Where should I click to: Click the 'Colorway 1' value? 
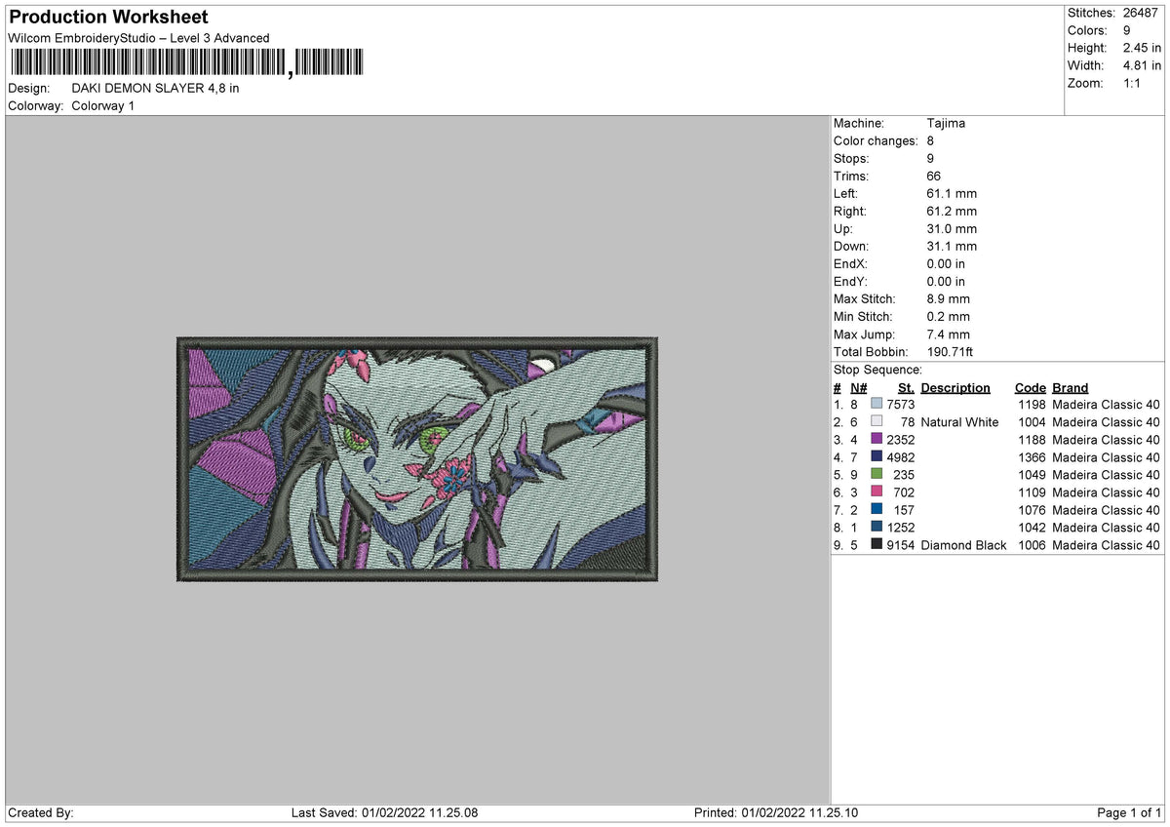point(103,105)
